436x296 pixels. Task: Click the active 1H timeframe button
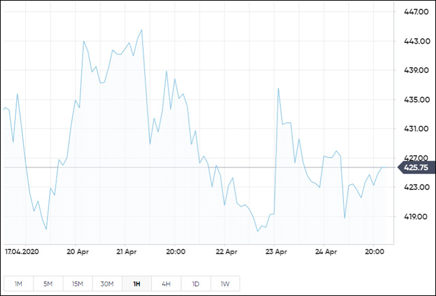click(136, 283)
